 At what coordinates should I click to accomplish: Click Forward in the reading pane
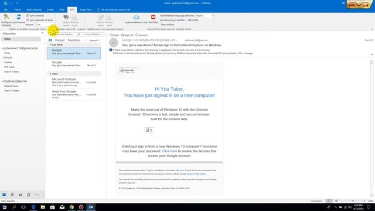pos(141,35)
